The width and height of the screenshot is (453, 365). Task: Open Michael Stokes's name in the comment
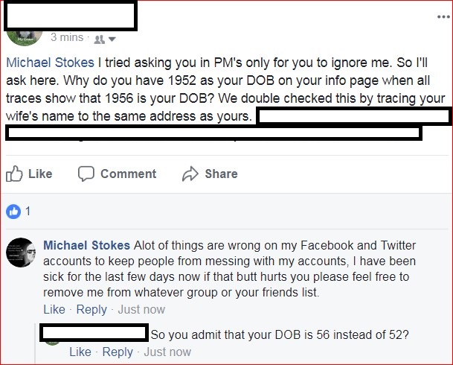pos(86,245)
